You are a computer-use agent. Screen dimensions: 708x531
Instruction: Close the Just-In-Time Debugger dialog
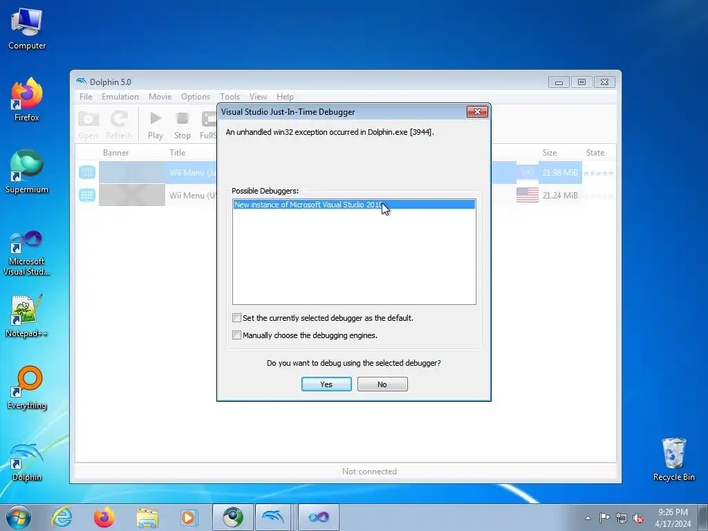pyautogui.click(x=477, y=111)
